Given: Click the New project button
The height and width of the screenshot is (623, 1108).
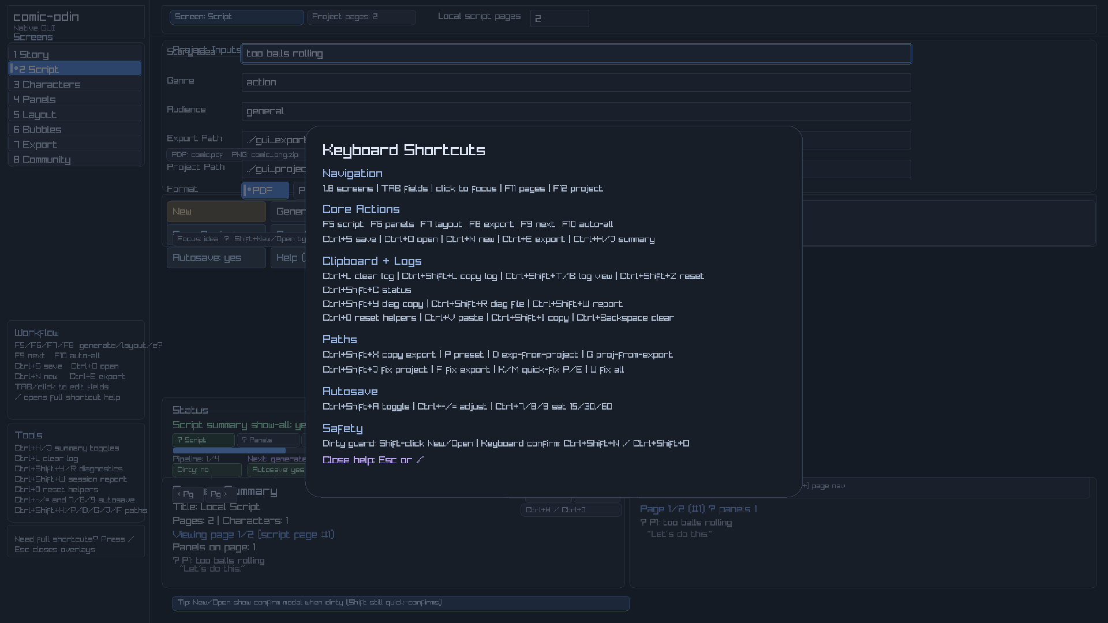Looking at the screenshot, I should [216, 212].
